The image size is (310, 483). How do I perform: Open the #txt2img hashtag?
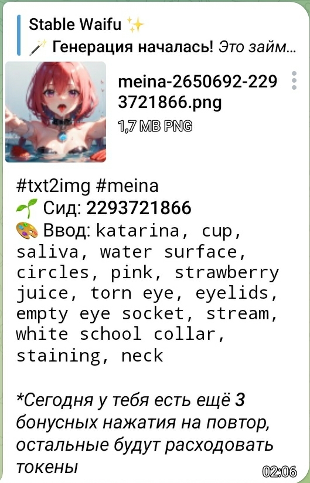point(53,186)
